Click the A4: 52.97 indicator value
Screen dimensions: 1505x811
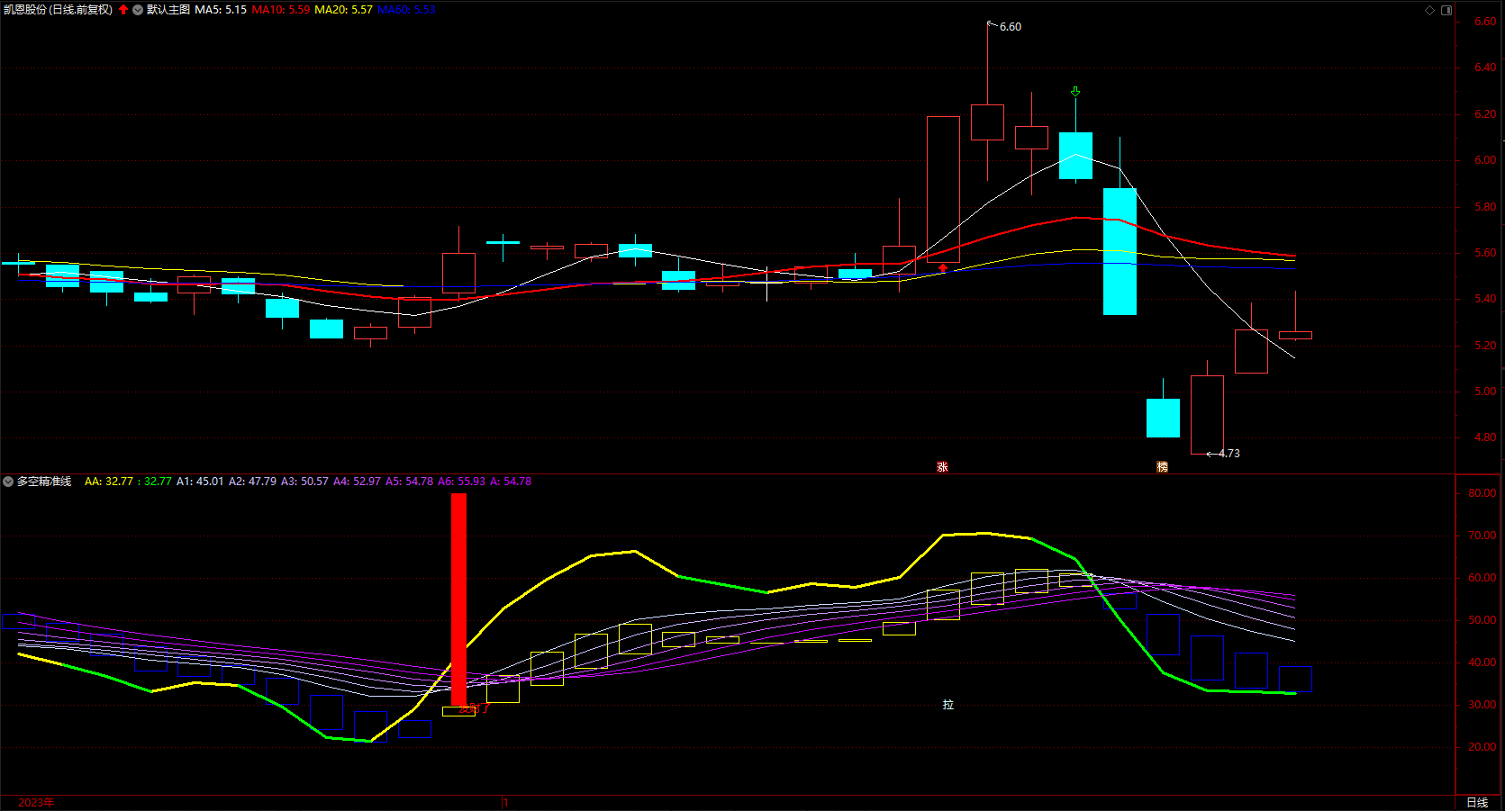(357, 482)
